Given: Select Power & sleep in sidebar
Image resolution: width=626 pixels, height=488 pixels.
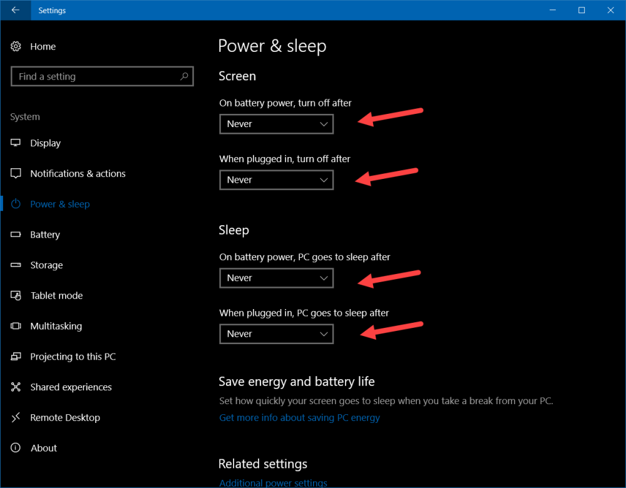Looking at the screenshot, I should [x=60, y=204].
